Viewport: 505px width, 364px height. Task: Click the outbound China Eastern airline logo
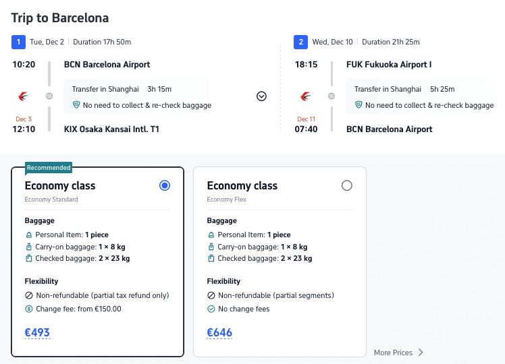[24, 96]
